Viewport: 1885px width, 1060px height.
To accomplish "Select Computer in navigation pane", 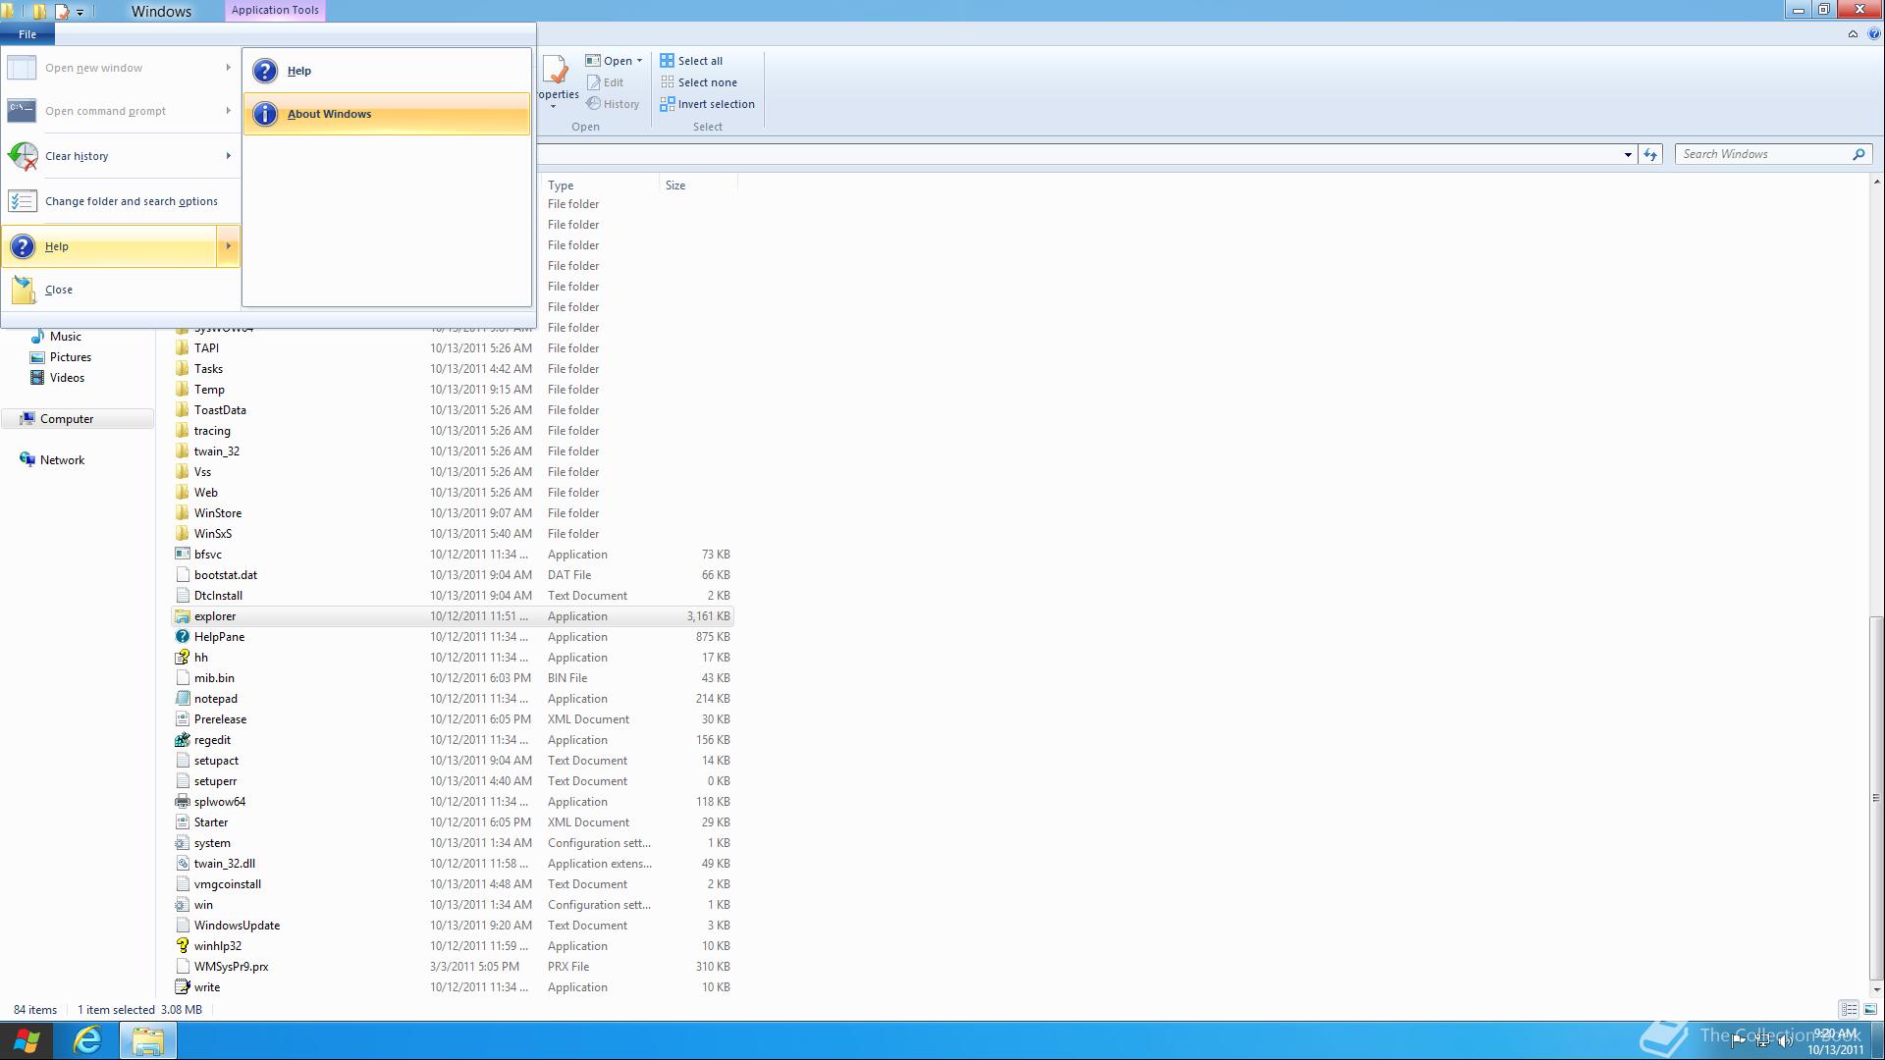I will click(x=78, y=419).
